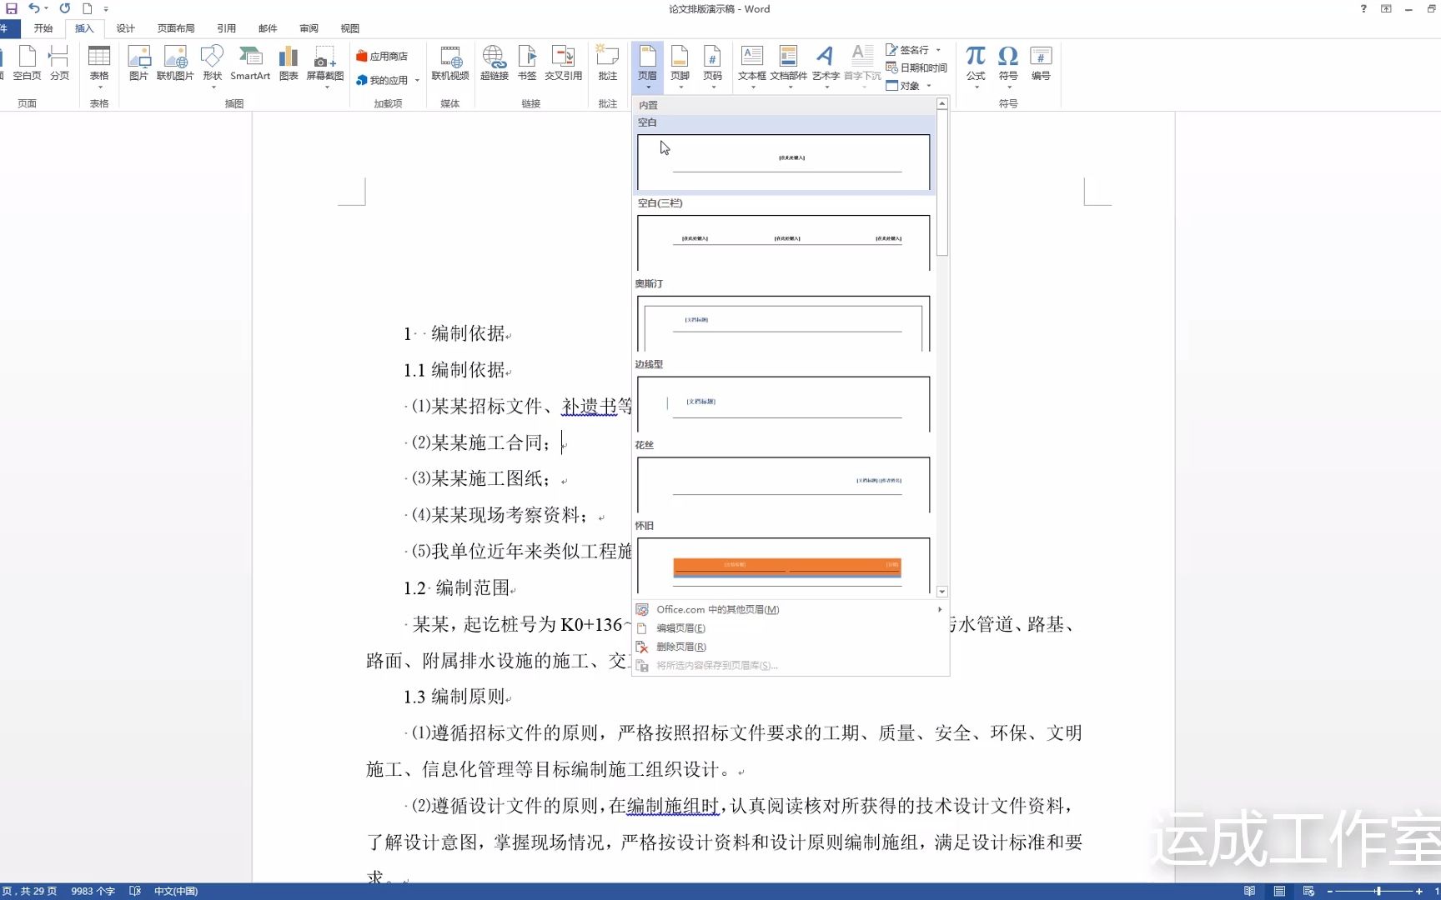1441x900 pixels.
Task: Insert a blank page (空白页)
Action: [28, 64]
